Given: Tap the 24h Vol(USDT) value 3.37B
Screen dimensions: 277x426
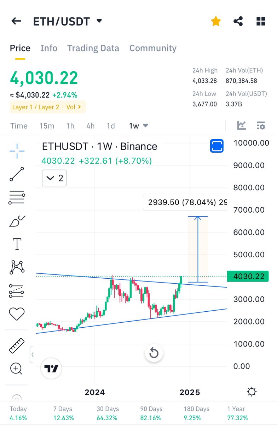Looking at the screenshot, I should pos(234,104).
